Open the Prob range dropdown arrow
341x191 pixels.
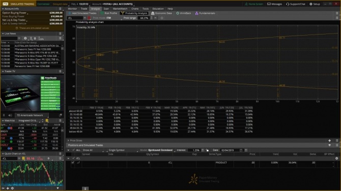click(x=156, y=18)
